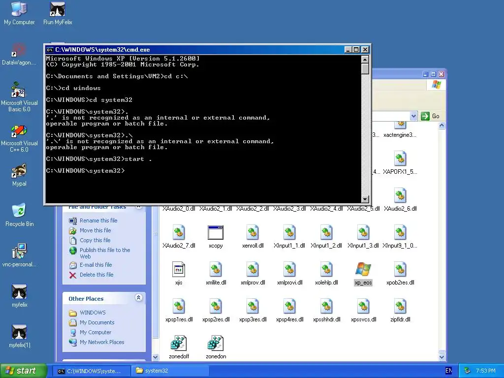504x378 pixels.
Task: Click cmd window scrollbar up arrow
Action: tap(365, 59)
